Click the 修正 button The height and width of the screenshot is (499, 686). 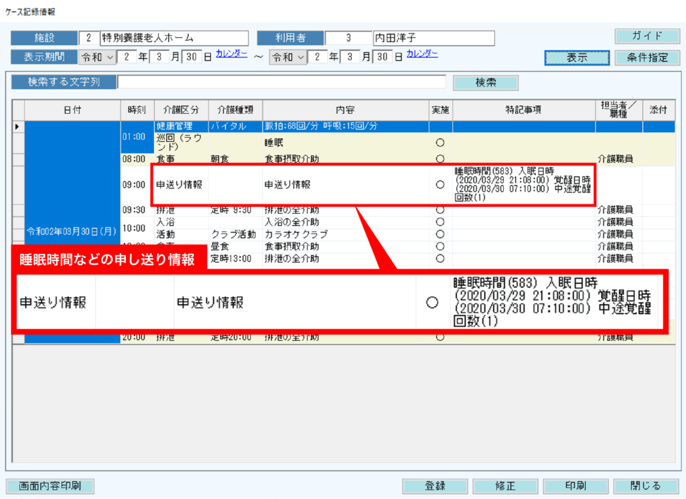[505, 486]
